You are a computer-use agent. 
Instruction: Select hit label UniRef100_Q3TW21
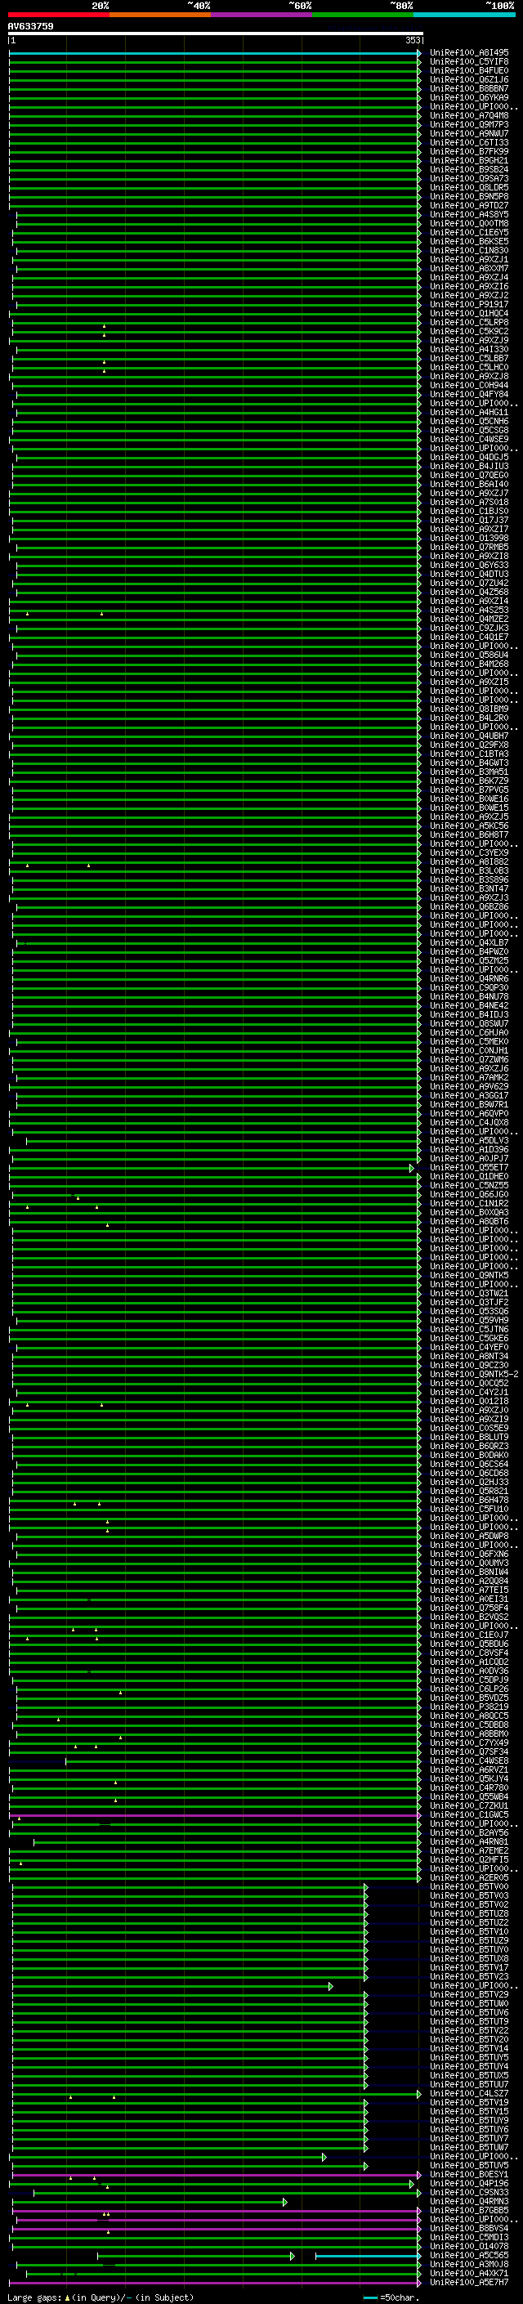469,1293
